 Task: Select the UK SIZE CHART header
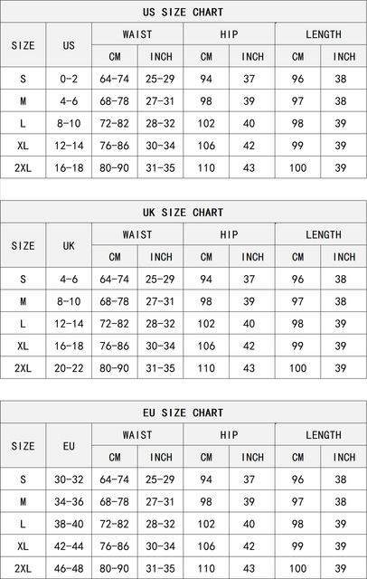pyautogui.click(x=183, y=213)
